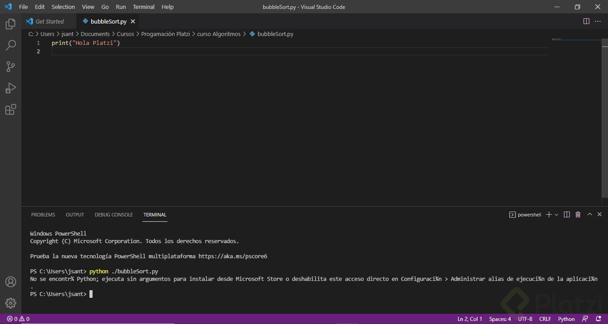Switch to the OUTPUT panel tab

(75, 215)
